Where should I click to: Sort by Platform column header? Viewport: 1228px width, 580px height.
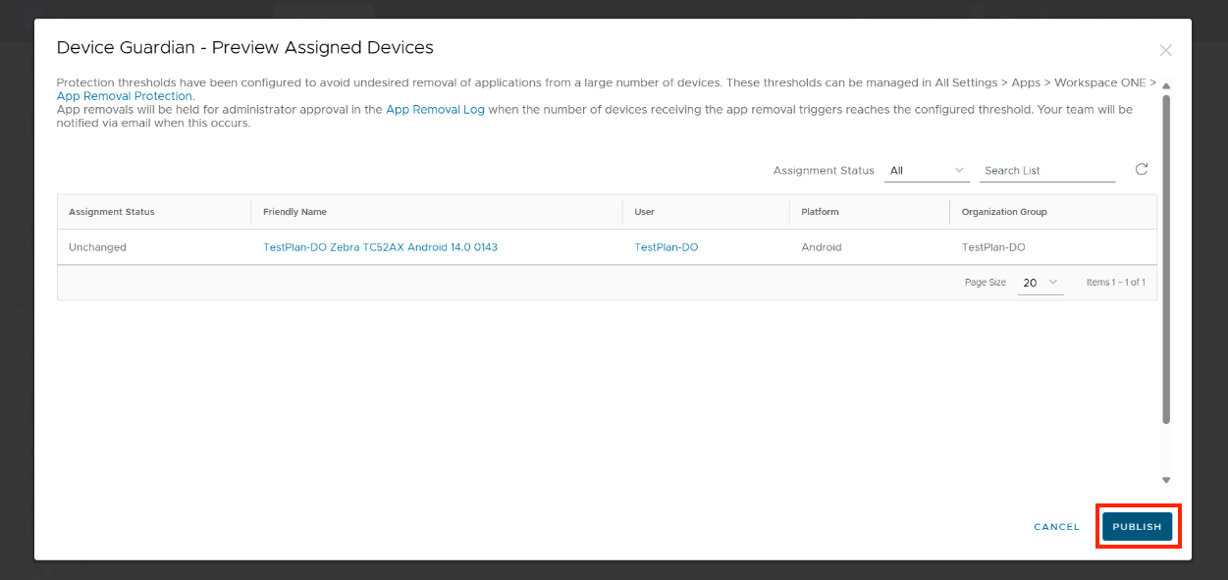pos(820,212)
